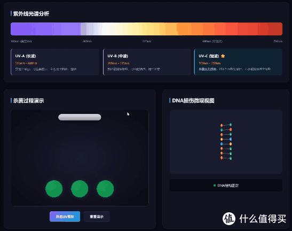Click the UV spectrum gradient bar
Viewport: 292px width, 231px height.
[x=147, y=29]
